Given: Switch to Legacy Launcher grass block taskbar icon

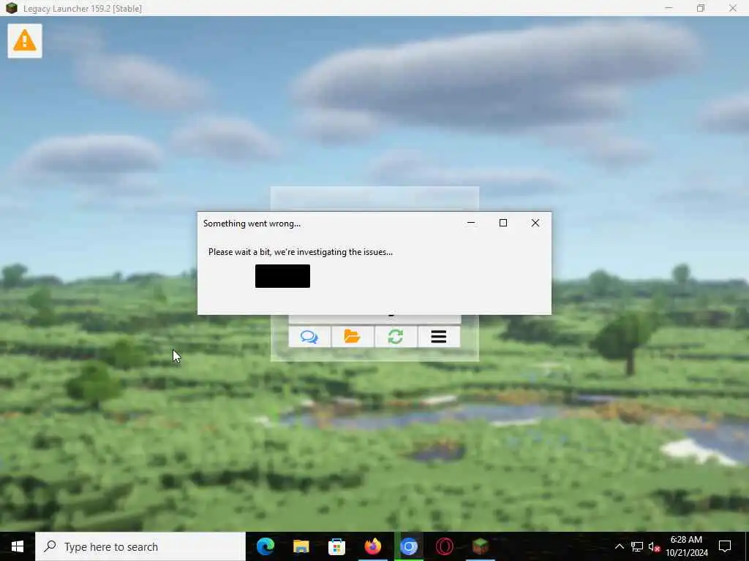Looking at the screenshot, I should (x=480, y=546).
